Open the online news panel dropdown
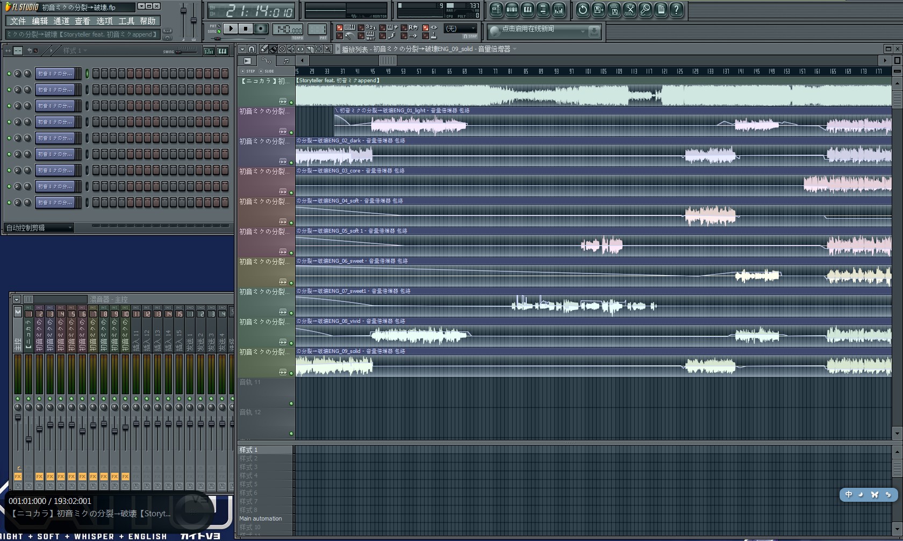 tap(583, 32)
